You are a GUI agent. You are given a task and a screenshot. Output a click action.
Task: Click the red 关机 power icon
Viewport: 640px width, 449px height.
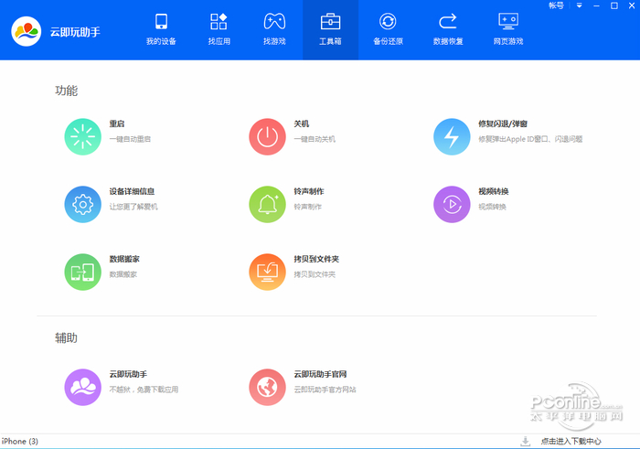(267, 137)
